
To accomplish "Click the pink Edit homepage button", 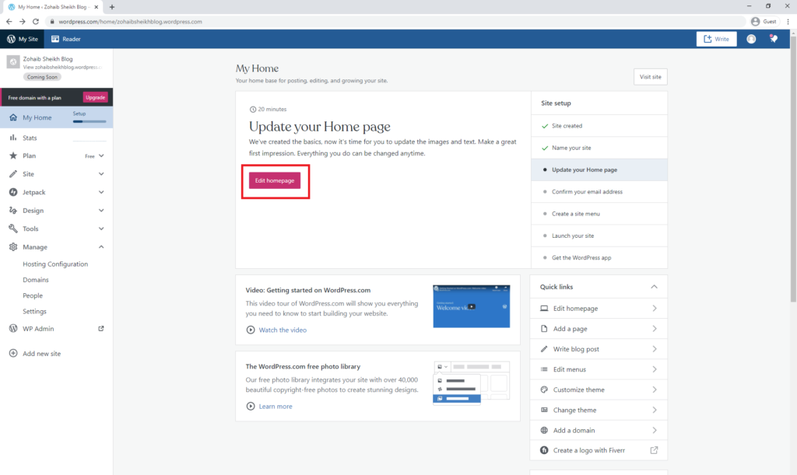I will [275, 180].
